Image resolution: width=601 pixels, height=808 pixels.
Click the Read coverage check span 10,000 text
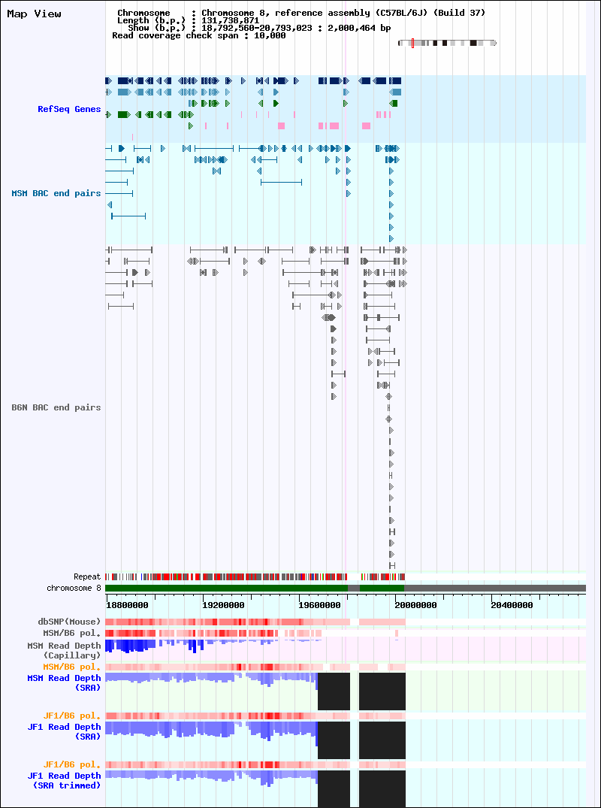coord(199,35)
